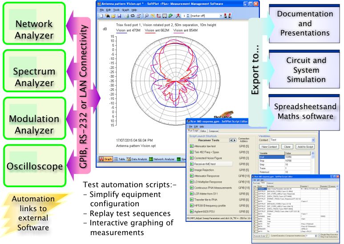Click the green arrow chart toolbar icon
This screenshot has height=244, width=344.
[x=170, y=16]
